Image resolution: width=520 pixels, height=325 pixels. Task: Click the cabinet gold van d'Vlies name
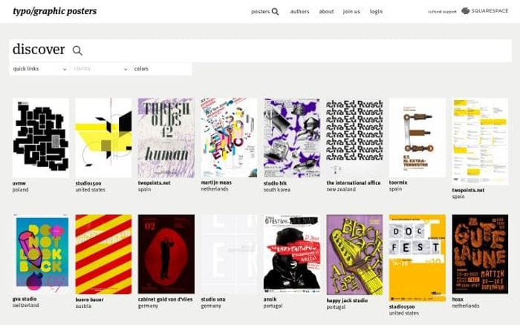point(165,299)
